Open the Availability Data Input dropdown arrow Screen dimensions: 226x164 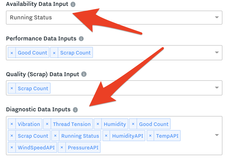[x=217, y=17]
